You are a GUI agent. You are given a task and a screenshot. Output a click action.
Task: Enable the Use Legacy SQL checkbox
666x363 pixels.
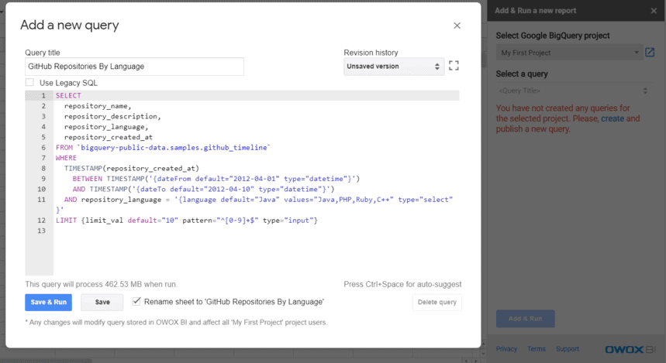point(29,83)
